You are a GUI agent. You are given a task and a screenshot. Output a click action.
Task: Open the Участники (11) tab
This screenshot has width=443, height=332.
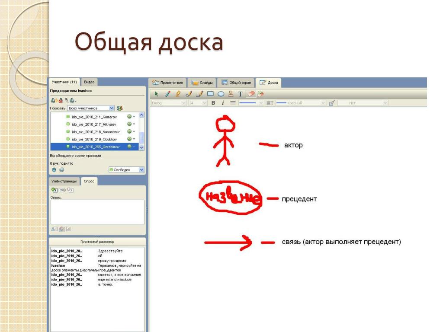[64, 82]
